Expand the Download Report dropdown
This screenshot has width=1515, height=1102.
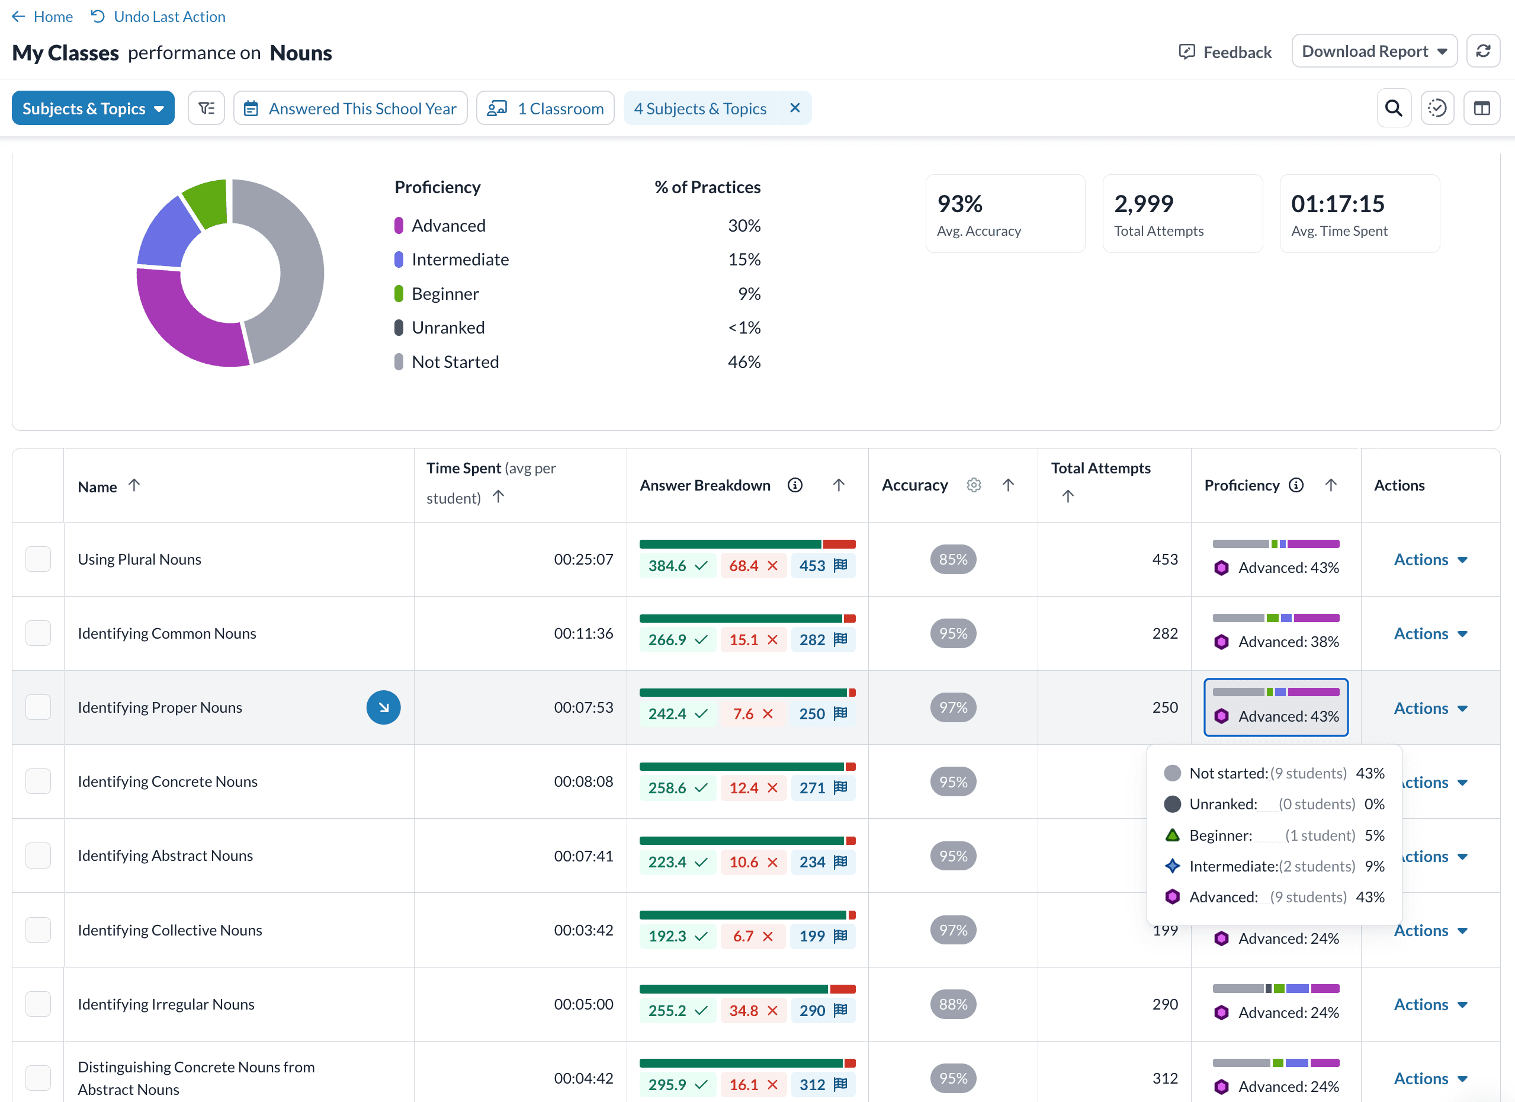1373,52
